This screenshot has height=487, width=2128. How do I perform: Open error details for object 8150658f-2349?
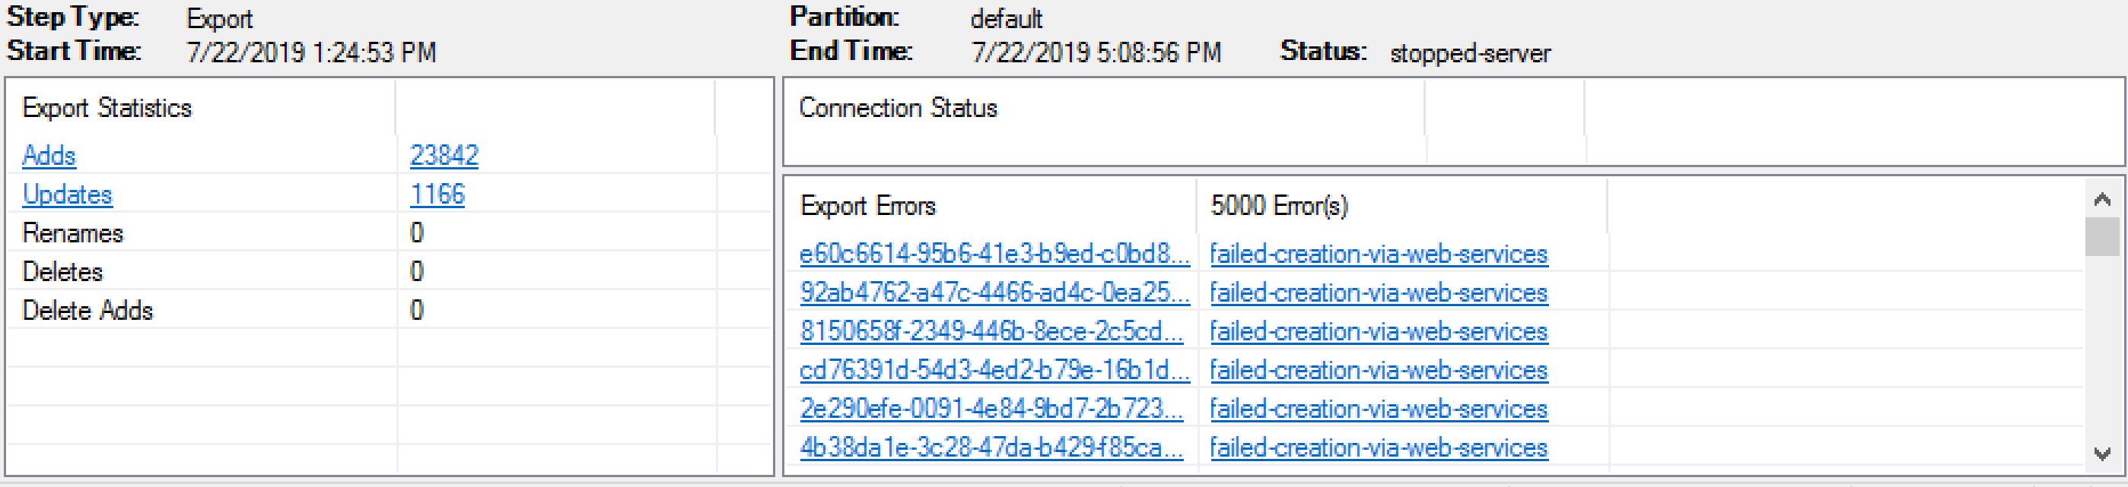click(x=991, y=332)
